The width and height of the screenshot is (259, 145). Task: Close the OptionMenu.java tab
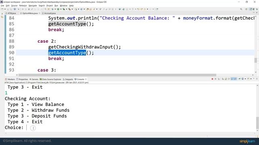[x=39, y=13]
